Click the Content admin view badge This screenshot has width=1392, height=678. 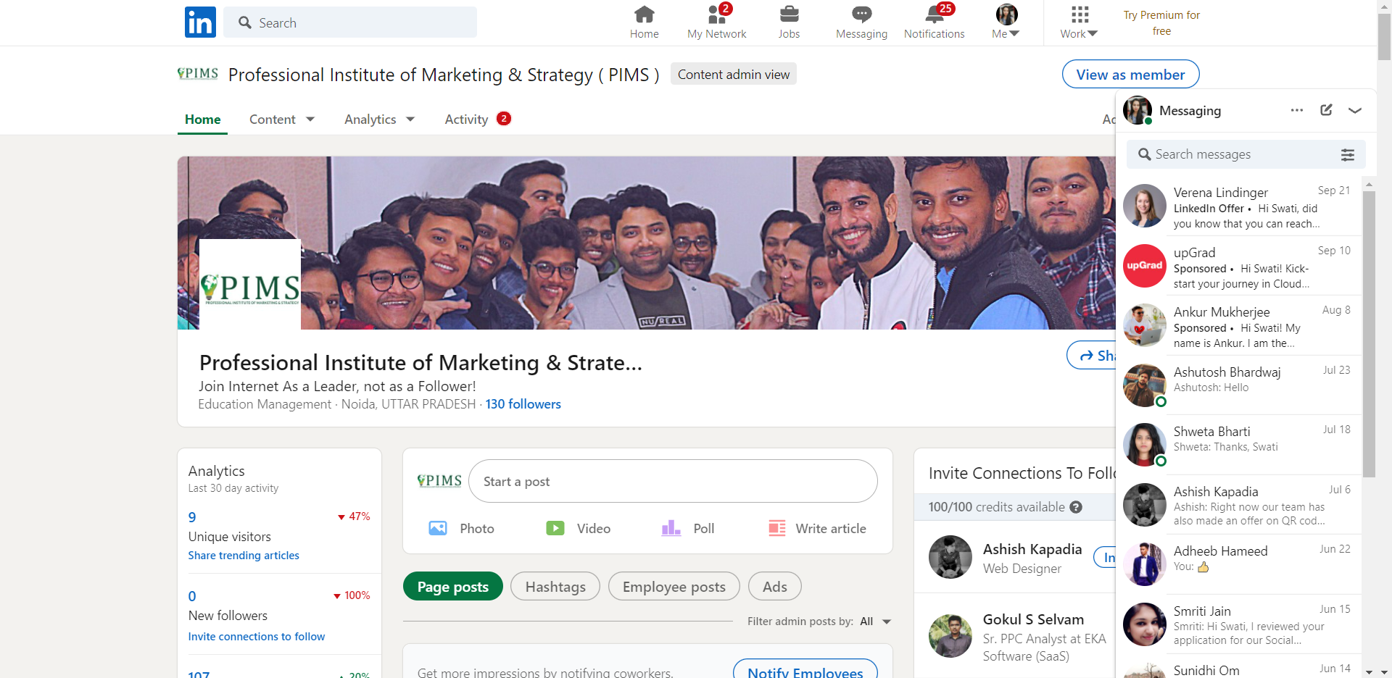pos(733,74)
